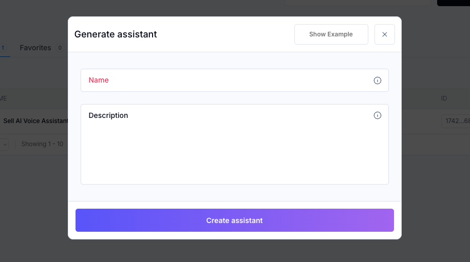Click the ID value field 1742...68
Image resolution: width=470 pixels, height=262 pixels.
(455, 121)
